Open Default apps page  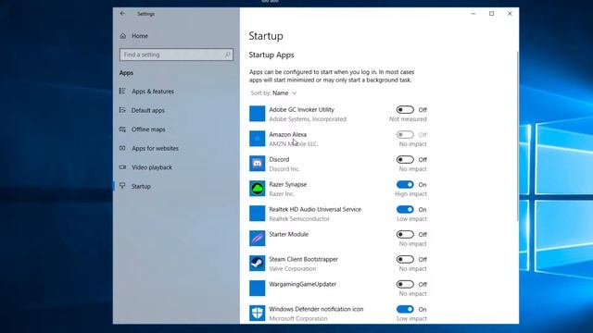(x=148, y=110)
